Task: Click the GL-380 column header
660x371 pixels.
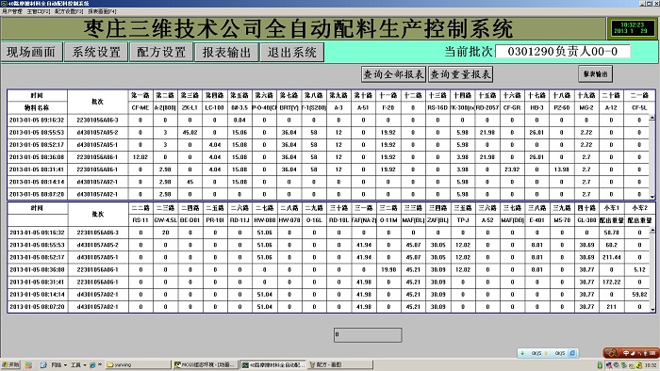Action: 586,220
